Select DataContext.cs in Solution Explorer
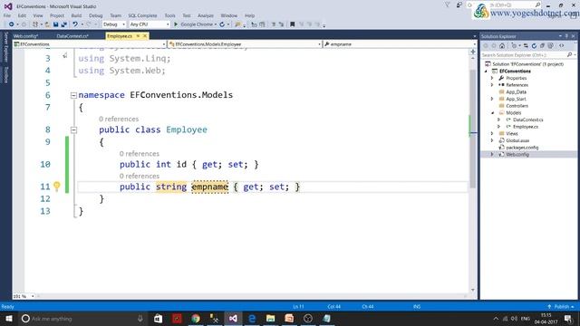The height and width of the screenshot is (326, 580). 527,120
